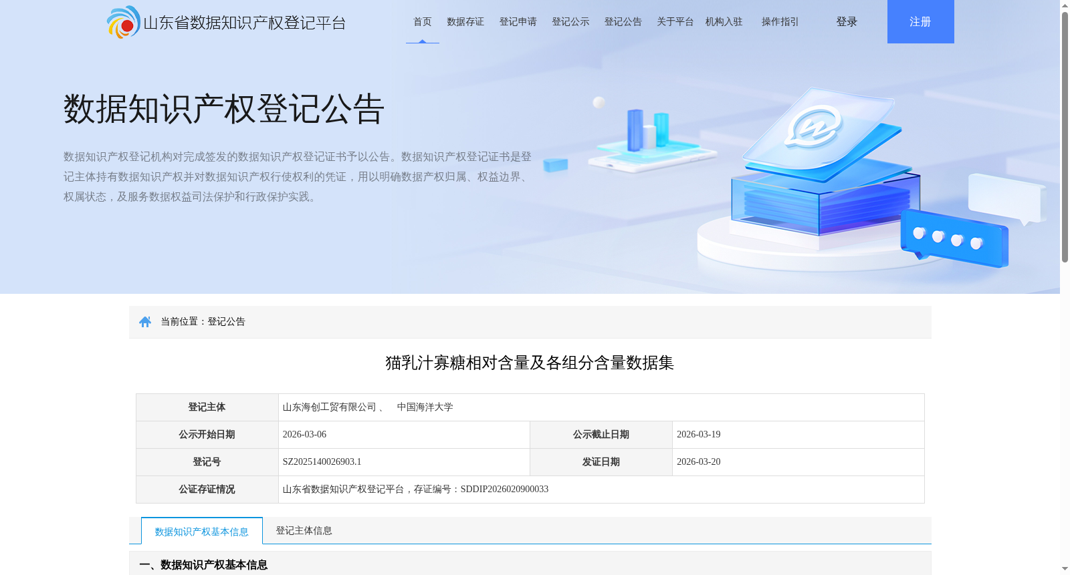This screenshot has height=575, width=1070.
Task: Click the 公示截止日期 label
Action: click(601, 435)
